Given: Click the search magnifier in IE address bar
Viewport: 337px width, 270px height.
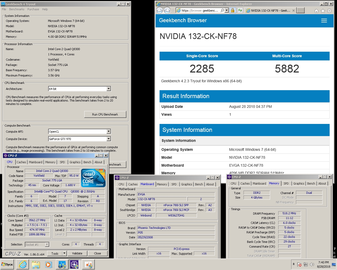Looking at the screenshot, I should point(222,10).
